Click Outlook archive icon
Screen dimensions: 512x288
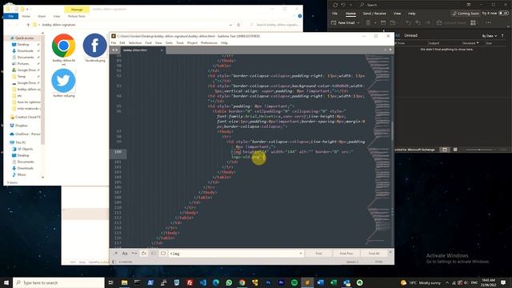[383, 22]
